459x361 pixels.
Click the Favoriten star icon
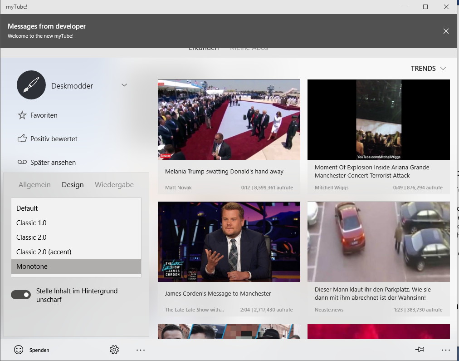pyautogui.click(x=22, y=115)
